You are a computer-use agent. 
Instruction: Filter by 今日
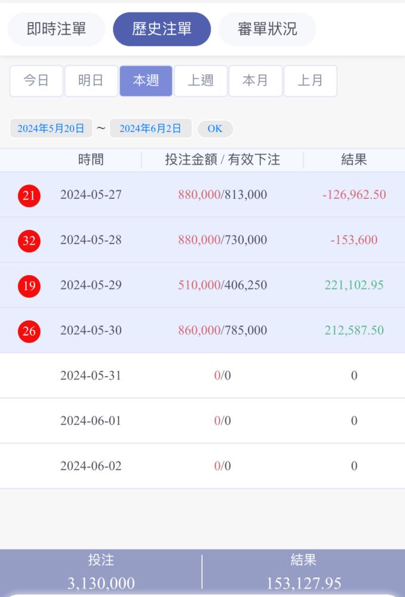coord(36,81)
